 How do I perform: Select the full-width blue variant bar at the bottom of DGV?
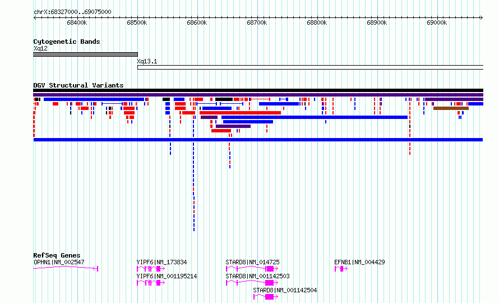258,140
